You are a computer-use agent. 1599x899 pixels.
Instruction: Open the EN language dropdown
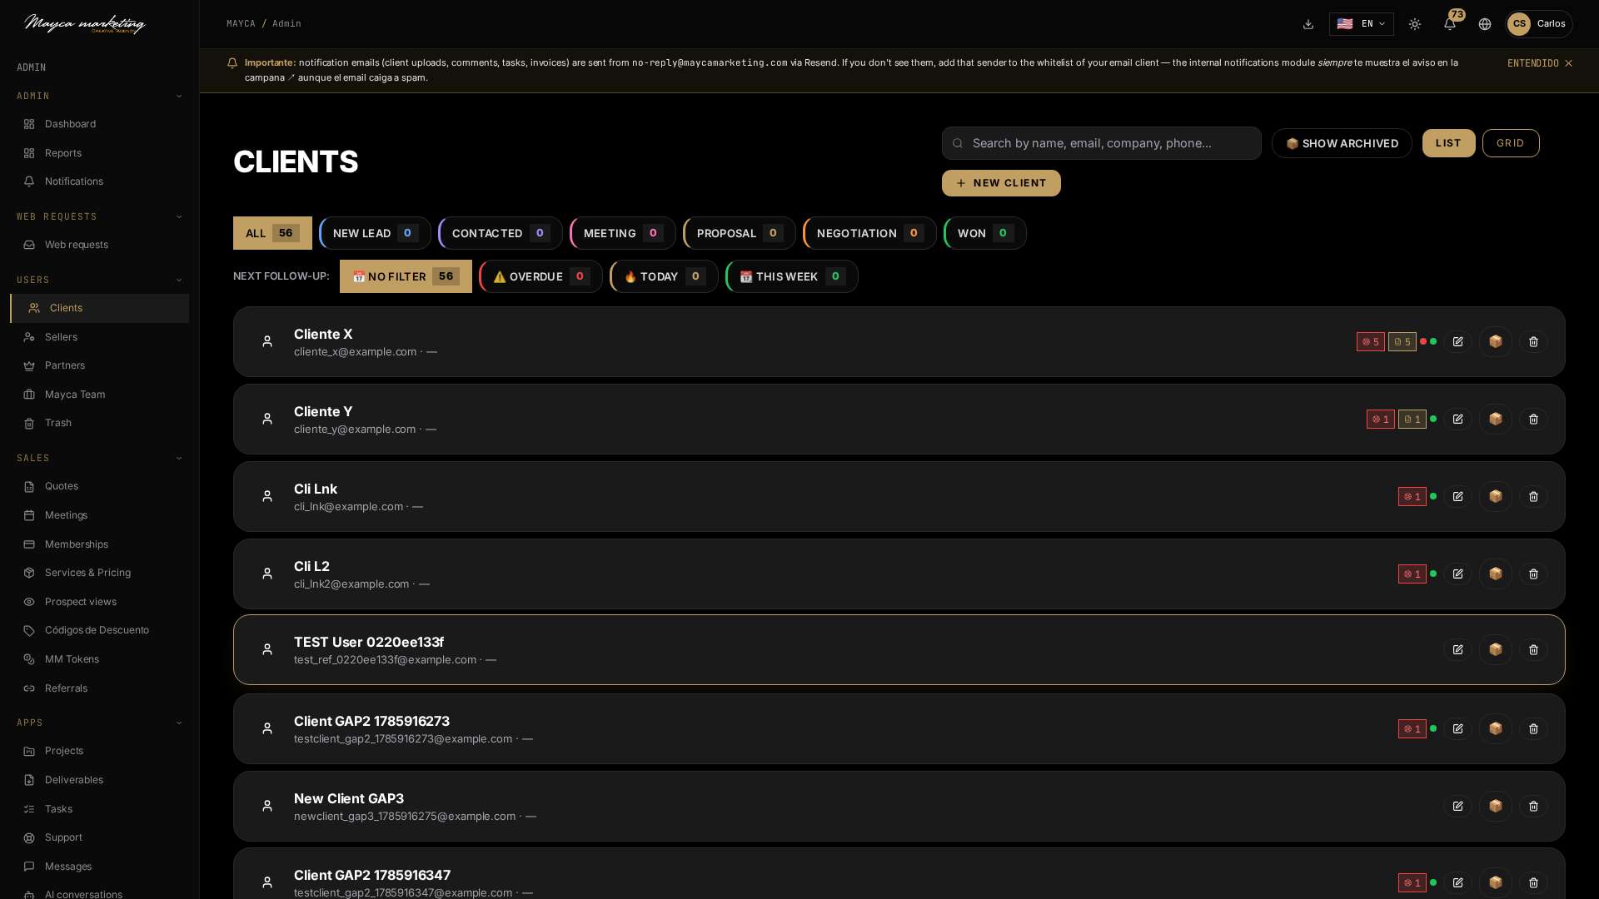tap(1362, 24)
